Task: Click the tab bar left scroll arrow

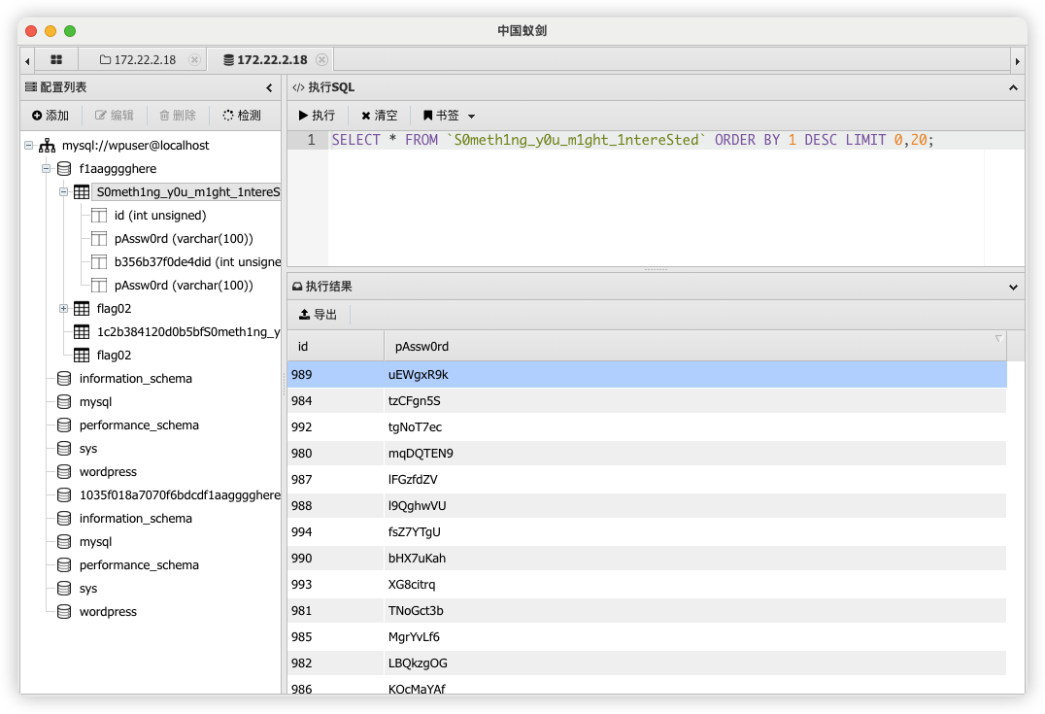Action: [27, 60]
